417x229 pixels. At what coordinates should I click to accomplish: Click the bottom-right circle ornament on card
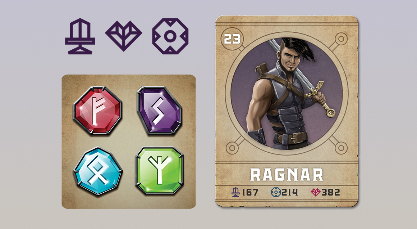point(341,148)
